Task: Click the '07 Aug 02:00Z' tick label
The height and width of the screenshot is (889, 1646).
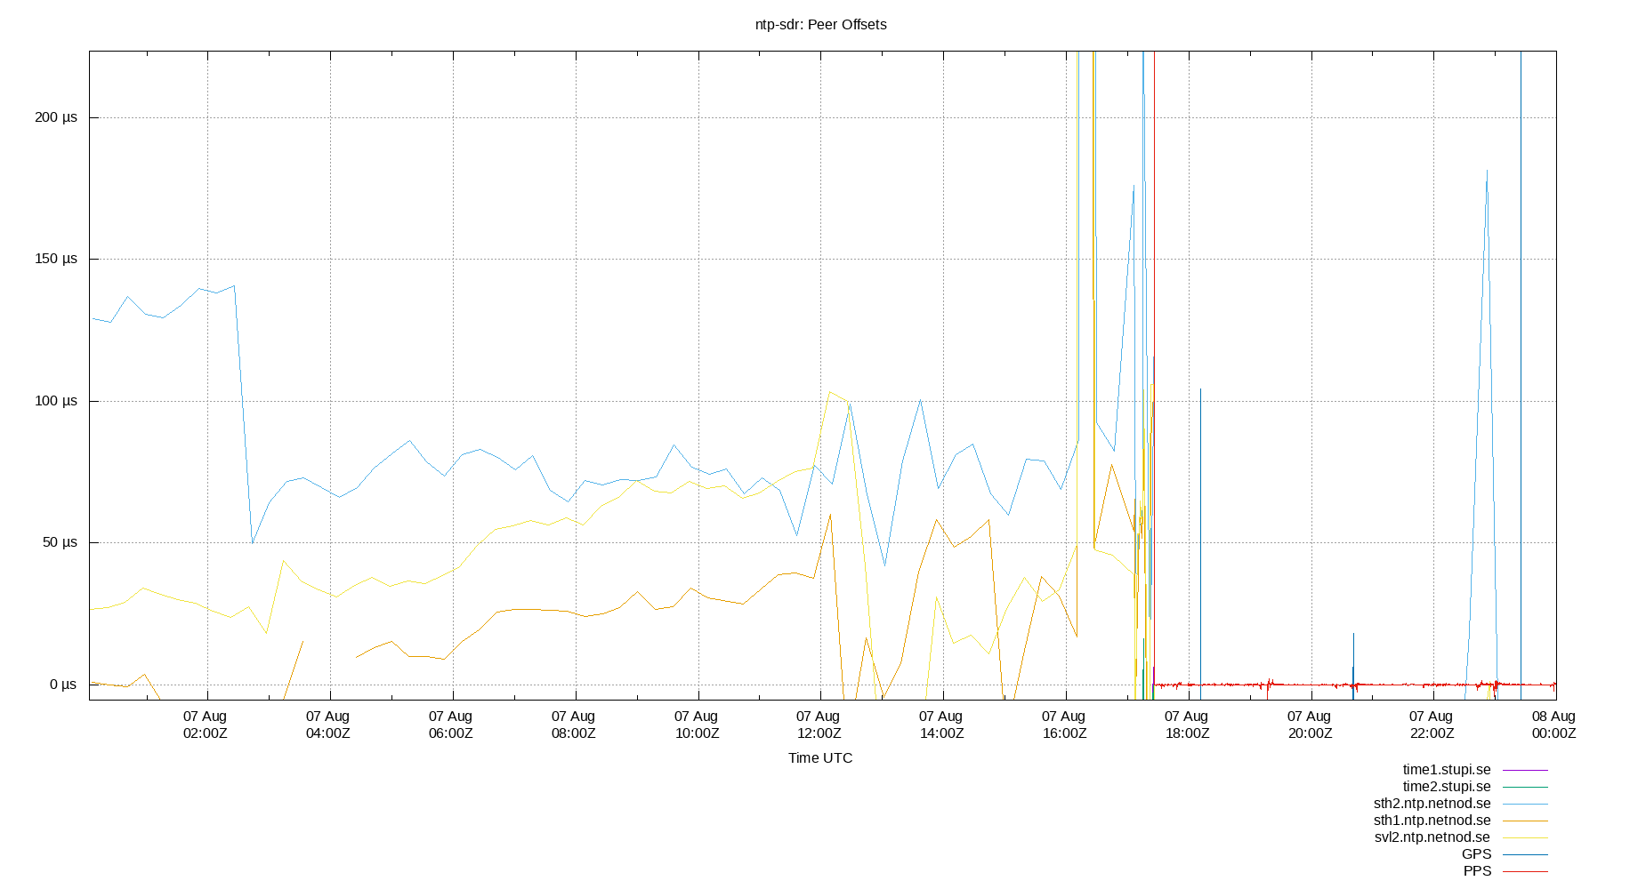Action: click(206, 725)
